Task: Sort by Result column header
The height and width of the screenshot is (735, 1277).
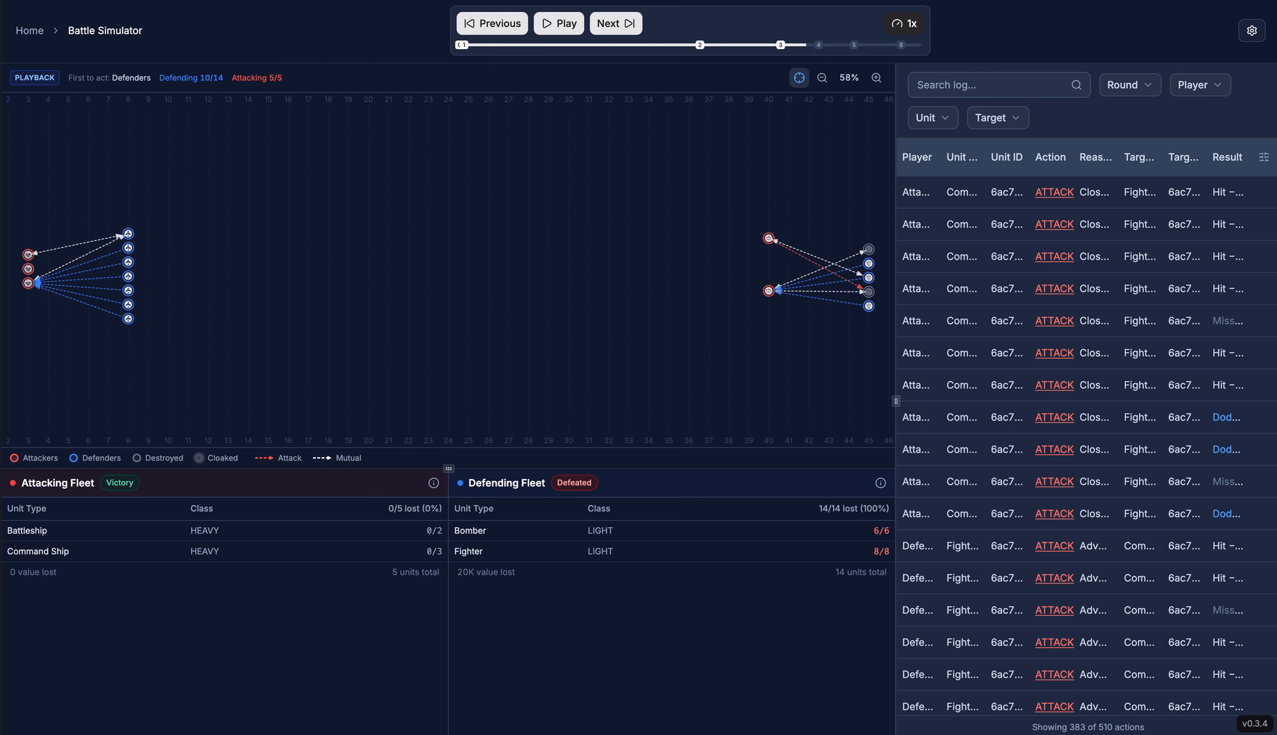Action: [x=1227, y=157]
